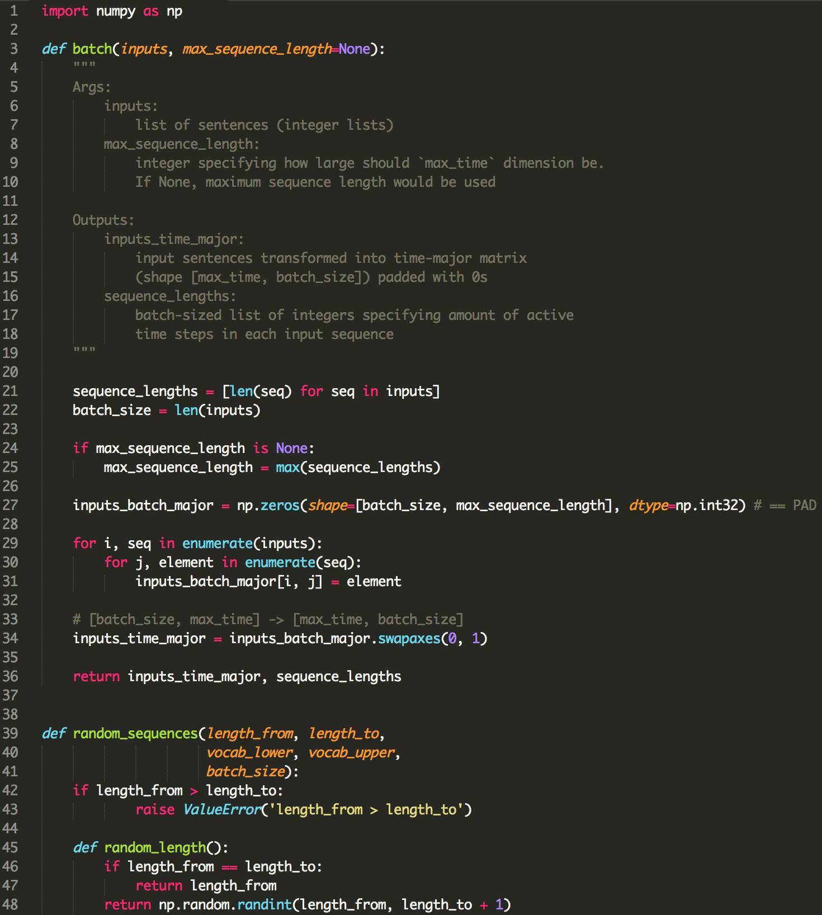Image resolution: width=822 pixels, height=915 pixels.
Task: Click 'if length_from > length_to:' line
Action: coord(178,790)
